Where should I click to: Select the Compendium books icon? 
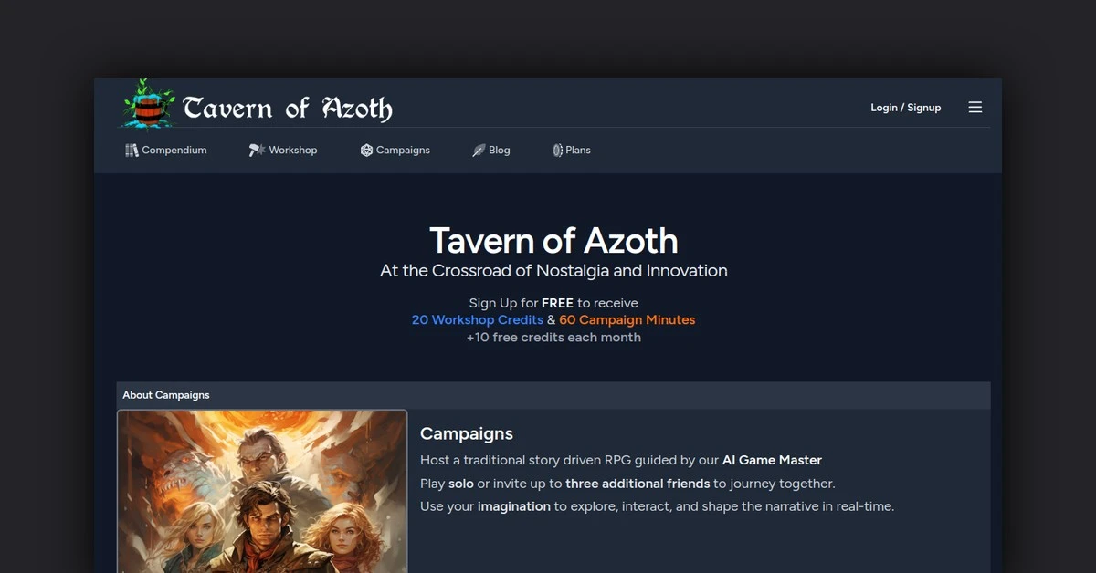[x=132, y=150]
